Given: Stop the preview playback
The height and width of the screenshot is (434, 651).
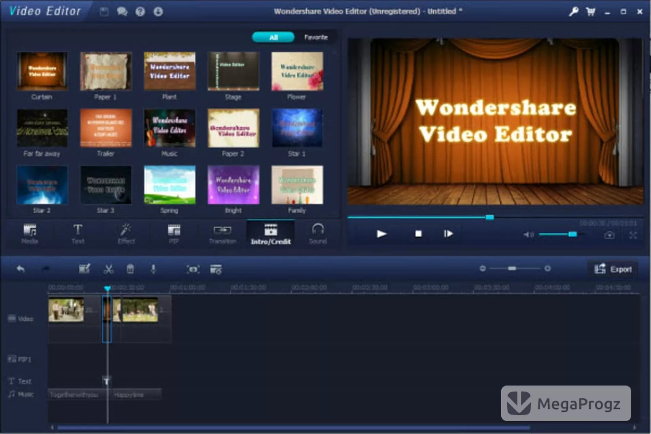Looking at the screenshot, I should 418,234.
